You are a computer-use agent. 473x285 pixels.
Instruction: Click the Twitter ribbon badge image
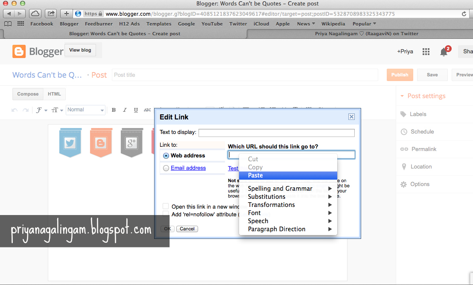coord(70,142)
